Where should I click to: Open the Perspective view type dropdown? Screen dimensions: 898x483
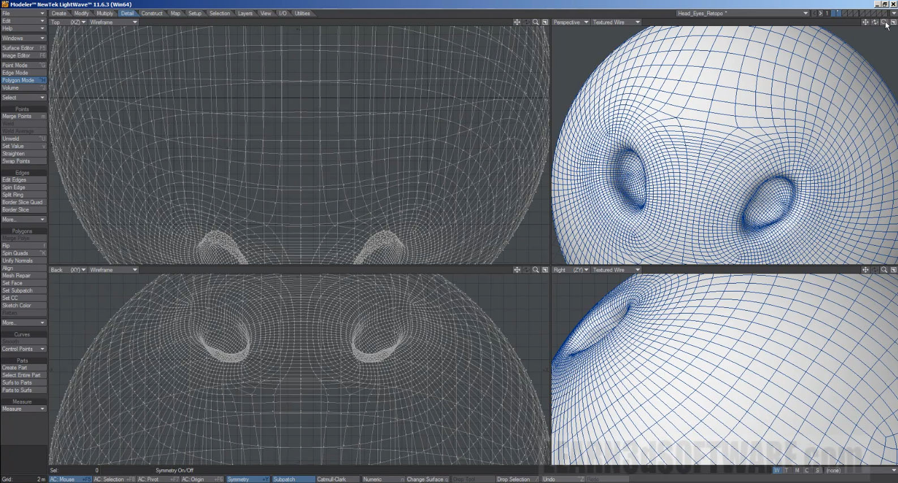coord(570,23)
